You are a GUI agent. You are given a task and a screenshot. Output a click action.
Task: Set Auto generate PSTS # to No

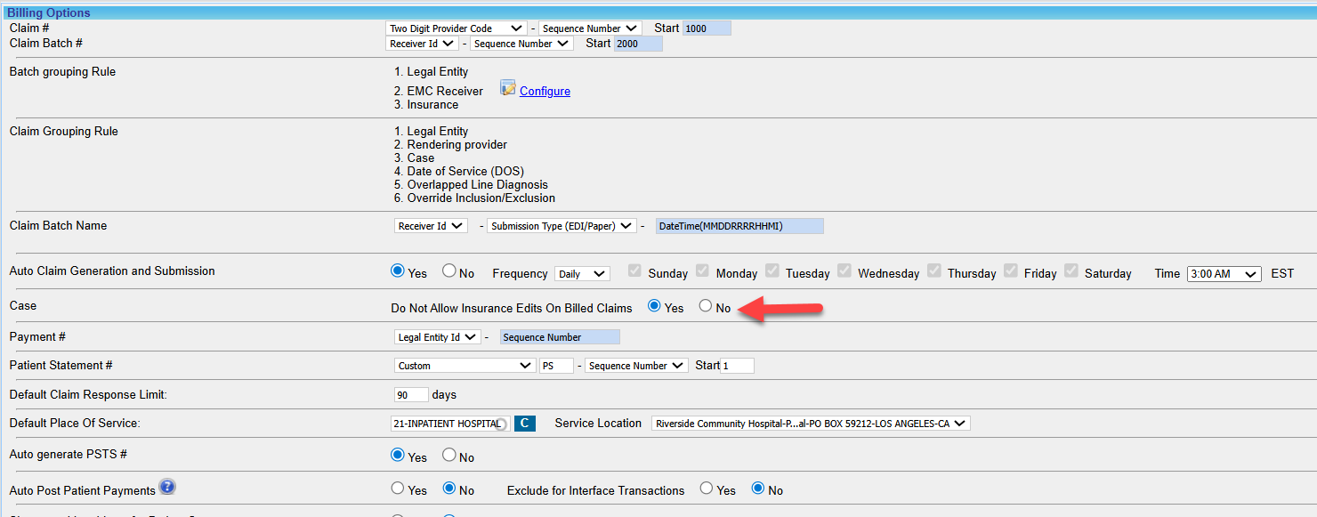tap(449, 455)
